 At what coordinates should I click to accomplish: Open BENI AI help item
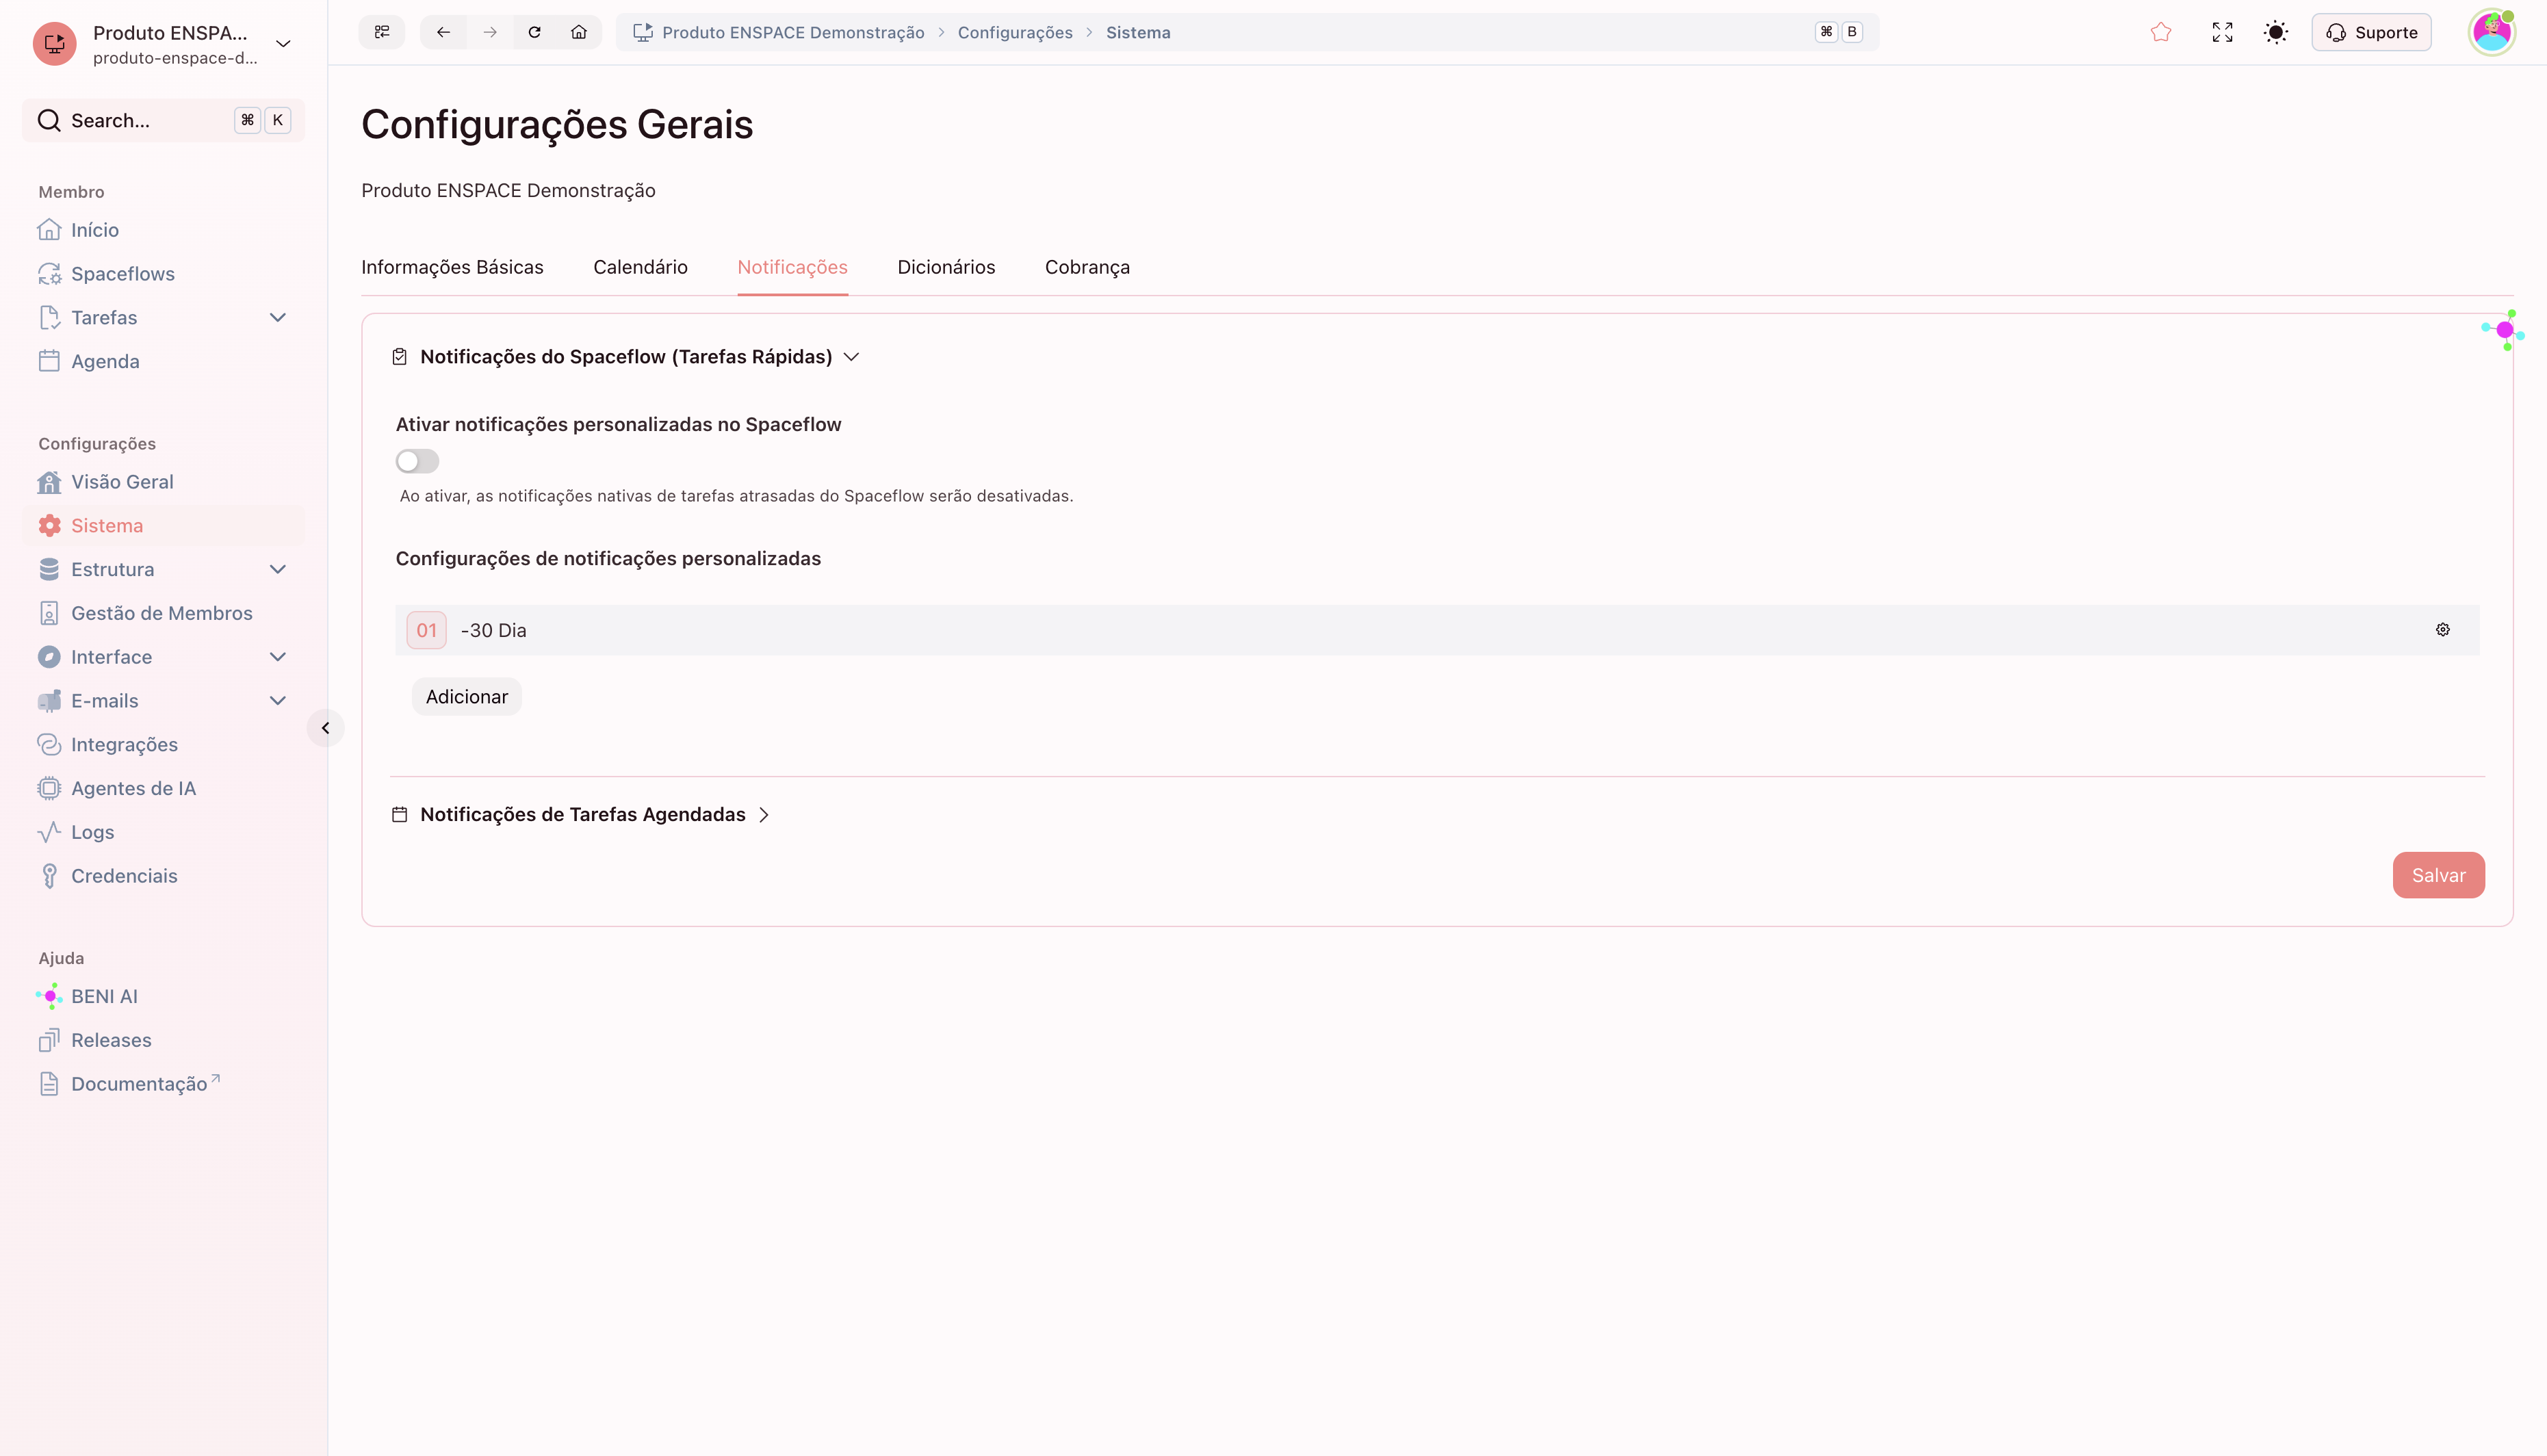tap(163, 997)
